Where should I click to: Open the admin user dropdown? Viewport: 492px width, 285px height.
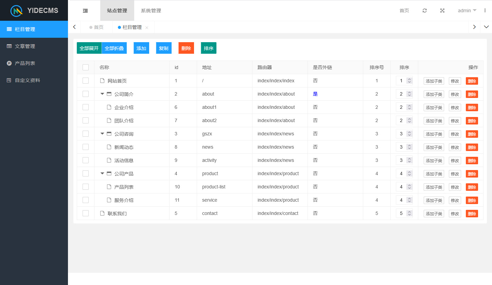[467, 11]
